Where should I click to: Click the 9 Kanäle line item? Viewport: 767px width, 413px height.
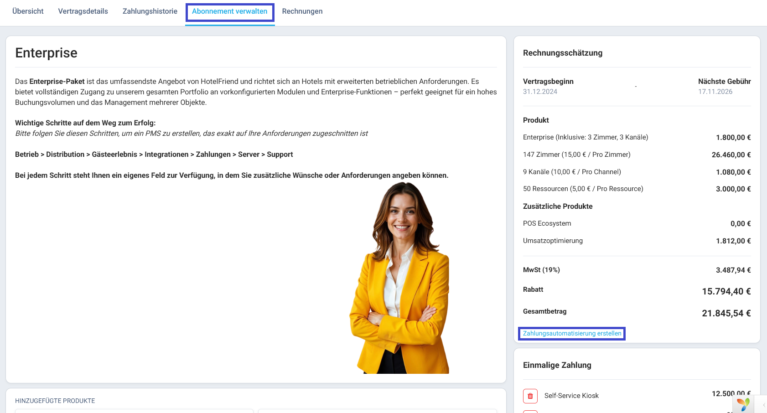click(x=572, y=172)
